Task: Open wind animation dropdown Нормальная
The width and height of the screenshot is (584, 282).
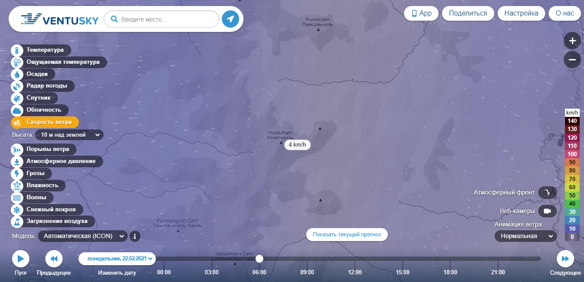Action: coord(525,236)
